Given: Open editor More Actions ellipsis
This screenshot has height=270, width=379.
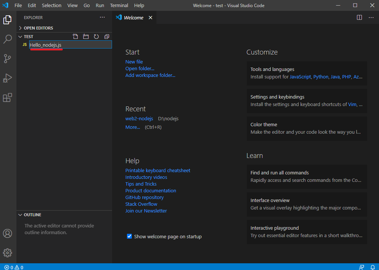Looking at the screenshot, I should click(x=371, y=18).
